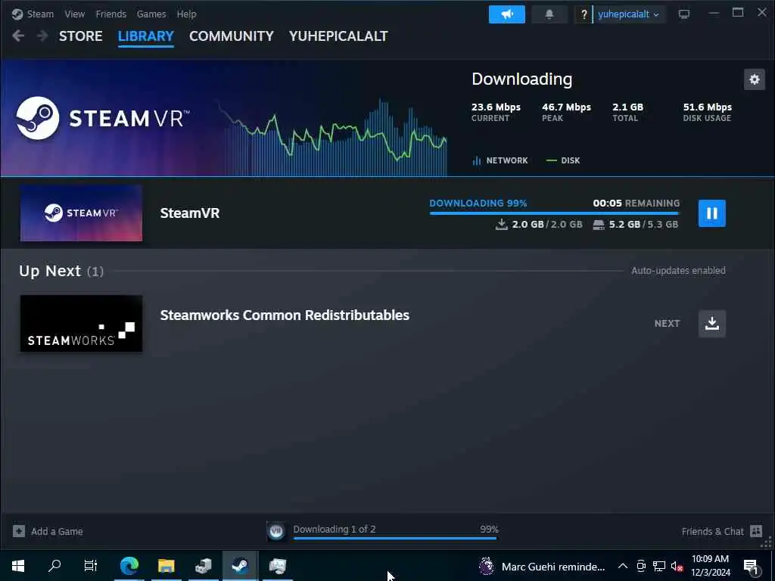Screen dimensions: 775x581
Task: Toggle the DISK graph legend
Action: tap(563, 160)
